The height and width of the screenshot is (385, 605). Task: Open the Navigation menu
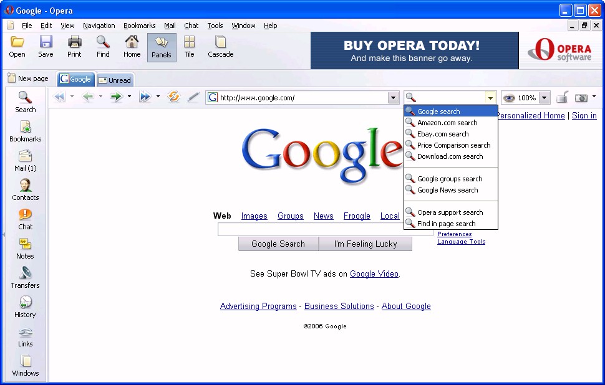click(99, 26)
